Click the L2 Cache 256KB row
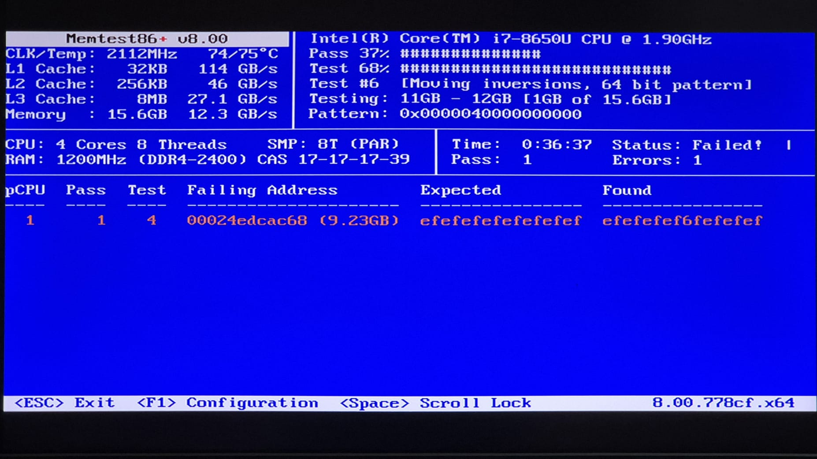Image resolution: width=817 pixels, height=459 pixels. tap(141, 84)
